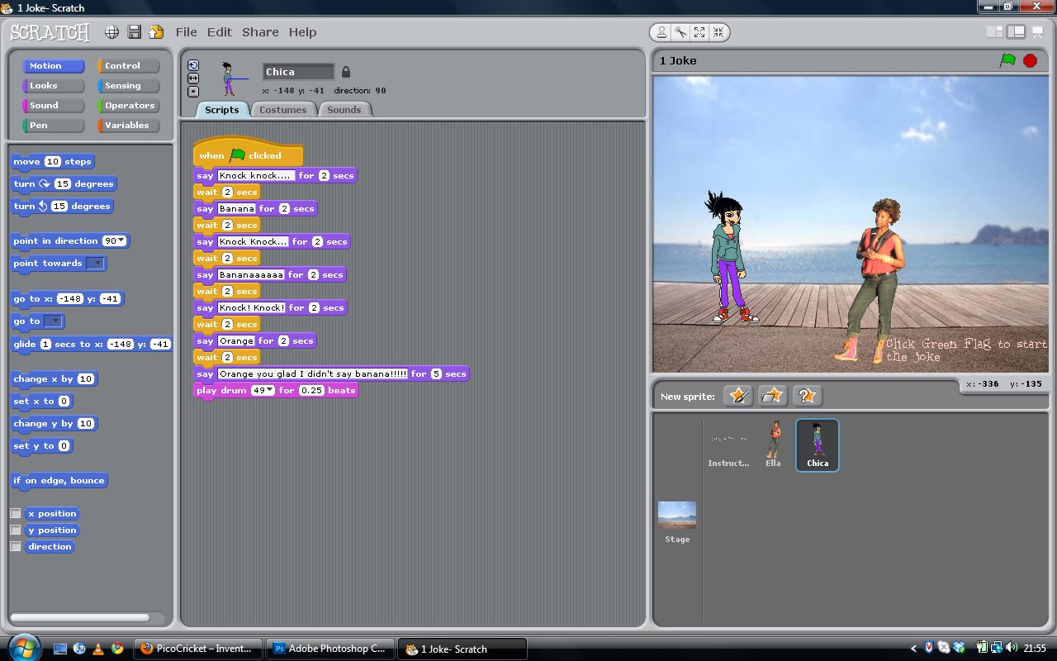Show the Sensing block category
The height and width of the screenshot is (661, 1057).
click(x=129, y=86)
